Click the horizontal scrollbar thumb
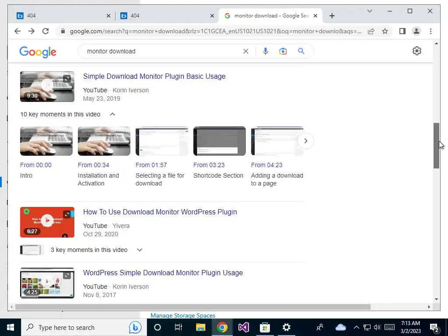 click(193, 307)
